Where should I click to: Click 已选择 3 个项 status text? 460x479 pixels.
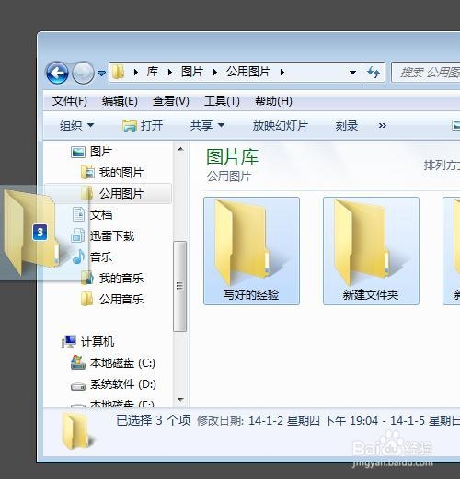point(154,420)
